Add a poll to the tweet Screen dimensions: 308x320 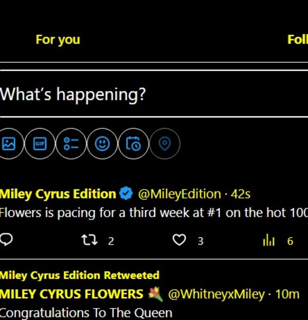tap(71, 144)
